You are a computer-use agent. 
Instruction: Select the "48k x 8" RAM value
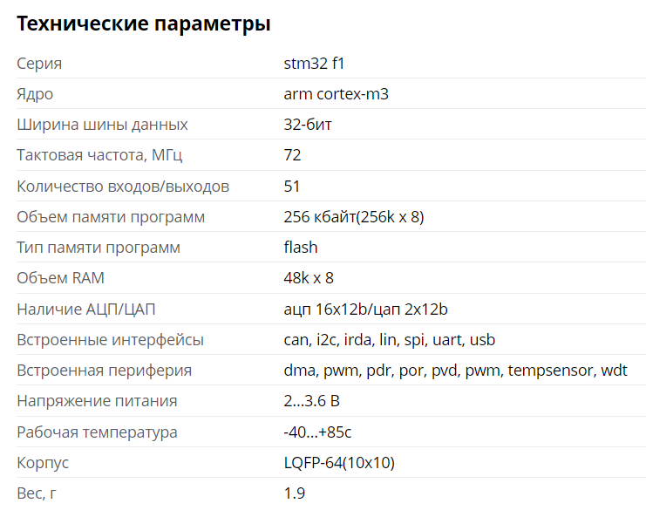[x=309, y=278]
